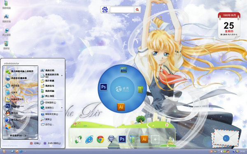Click the dashed plus add-shortcut box
247x154 pixels.
(x=155, y=139)
